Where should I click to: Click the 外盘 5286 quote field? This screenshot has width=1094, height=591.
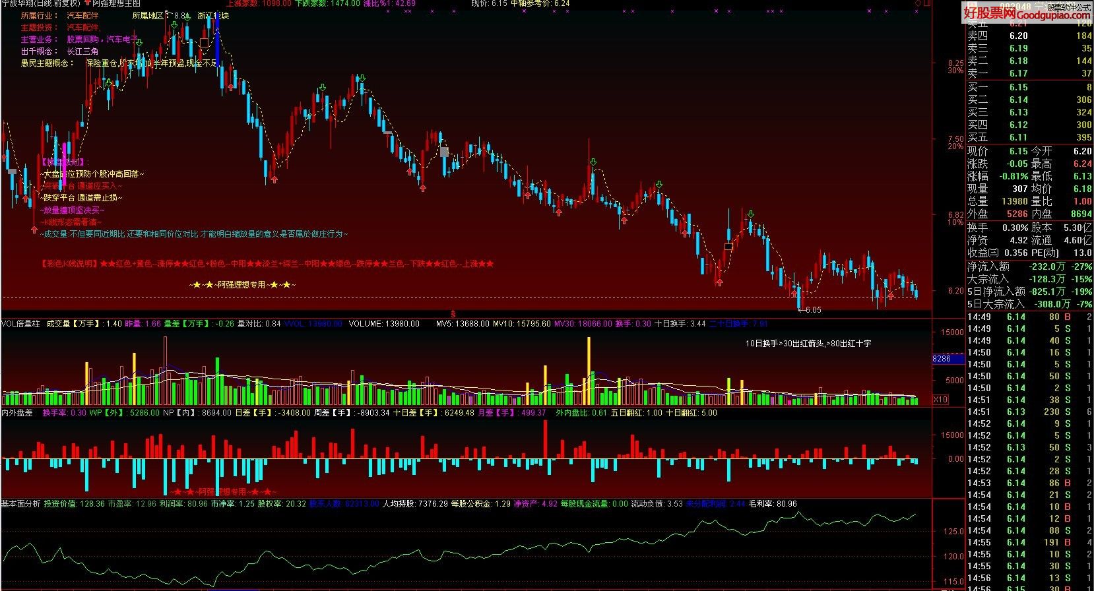point(998,214)
